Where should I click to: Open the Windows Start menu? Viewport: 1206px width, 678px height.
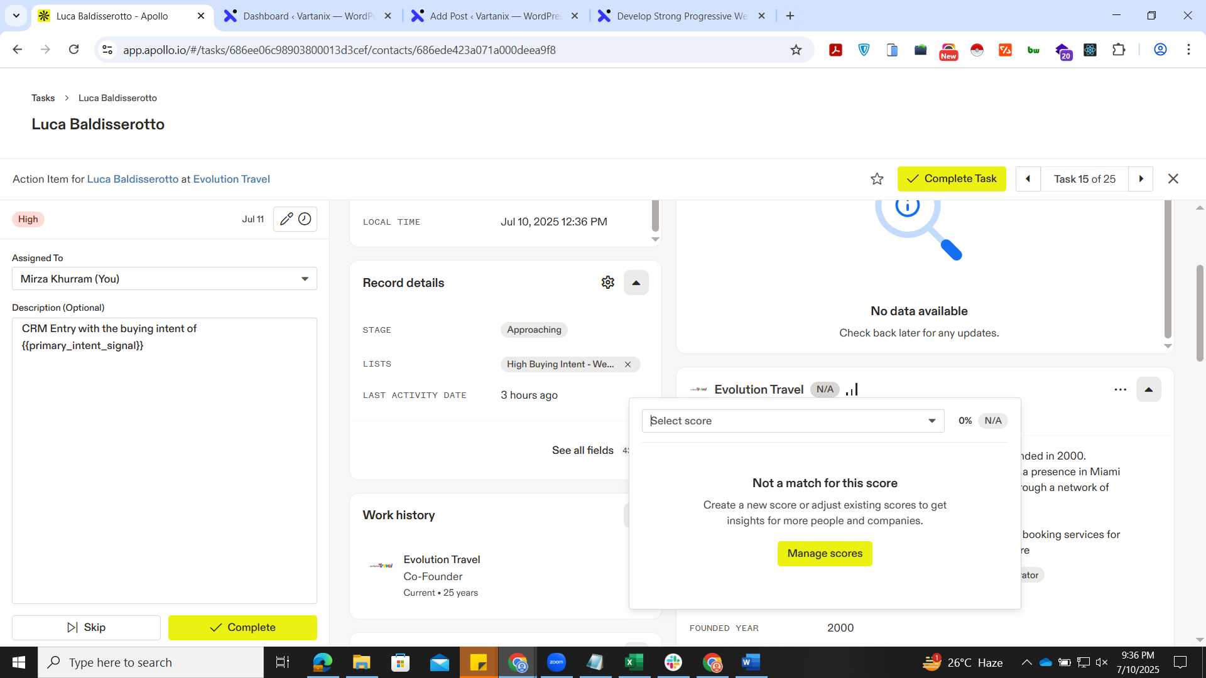pos(19,662)
